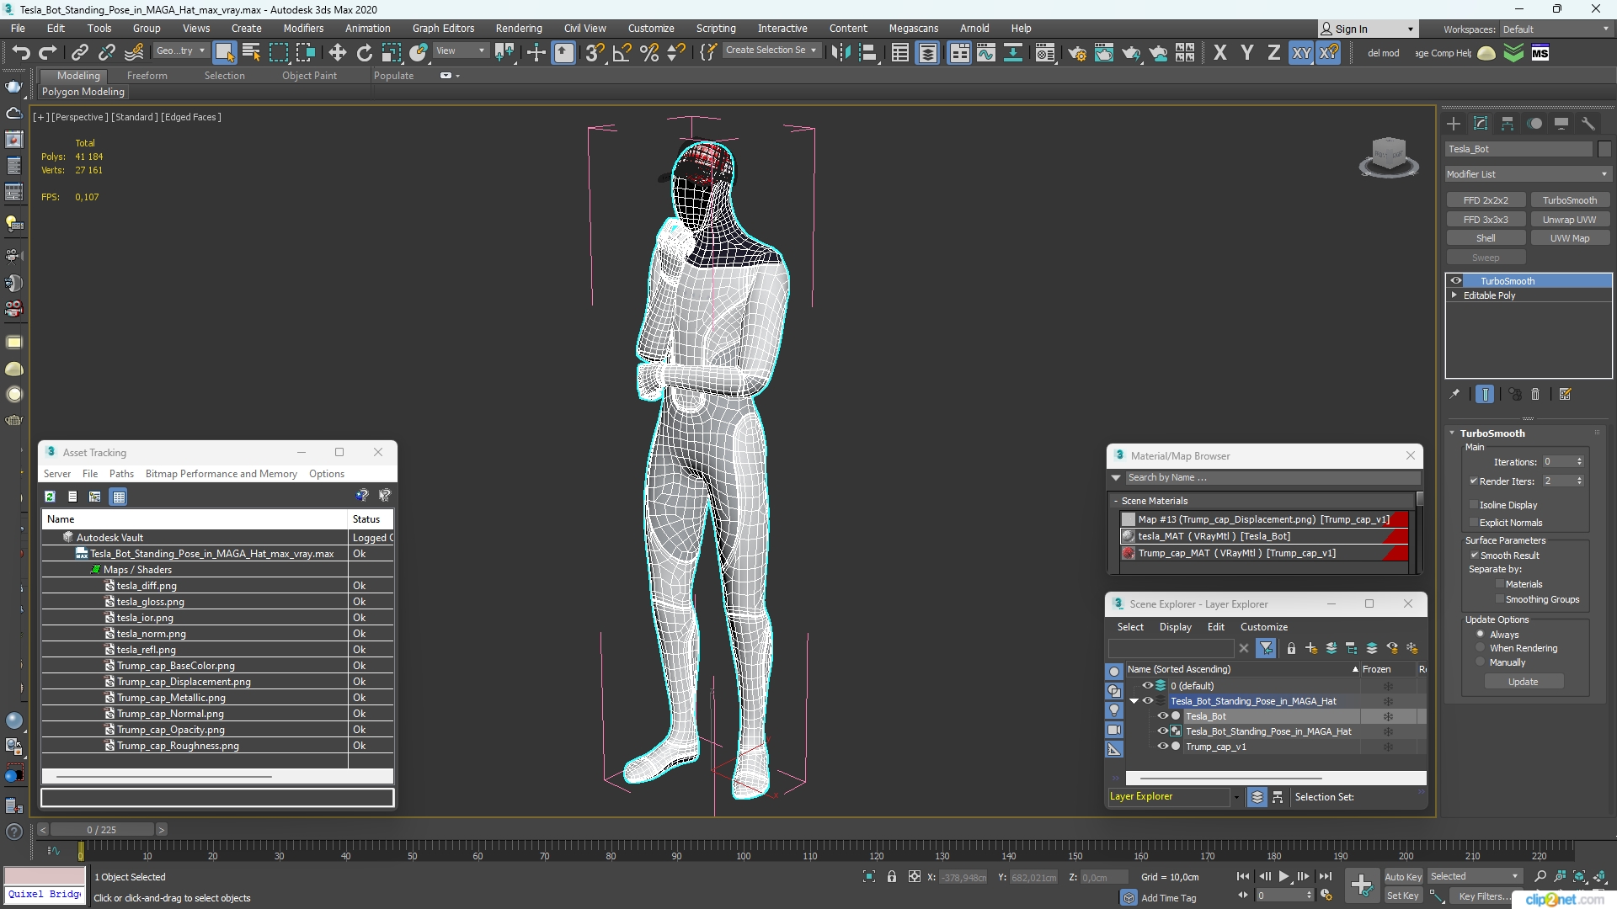Toggle the Smooth Result checkbox
This screenshot has width=1617, height=909.
point(1475,555)
